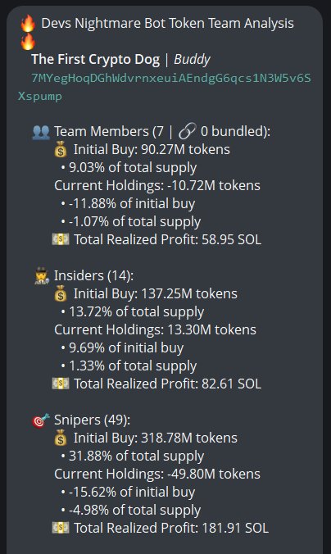Click the chain link icon beside 0 bundled

tap(187, 132)
